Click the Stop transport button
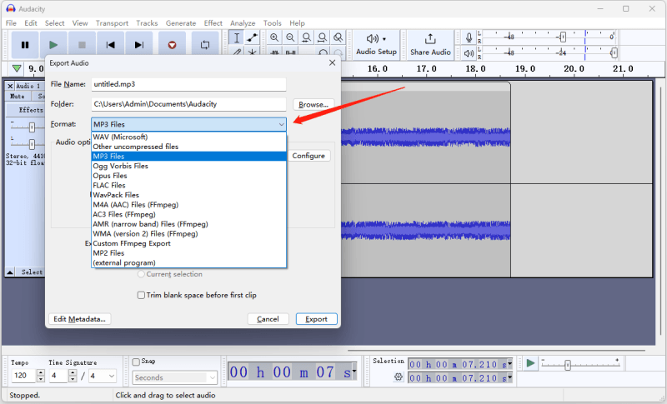This screenshot has width=667, height=404. tap(82, 45)
